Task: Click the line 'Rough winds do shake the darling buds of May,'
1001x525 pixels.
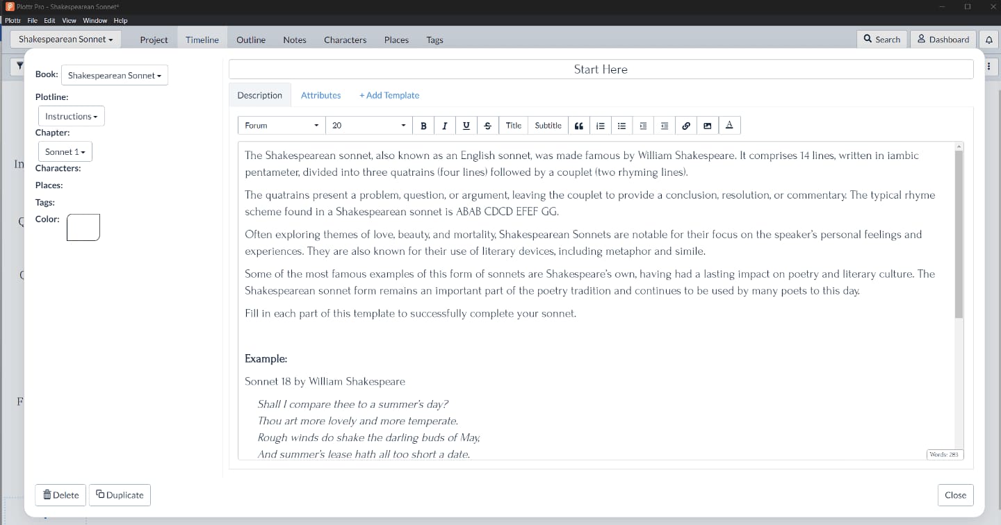Action: [x=369, y=437]
